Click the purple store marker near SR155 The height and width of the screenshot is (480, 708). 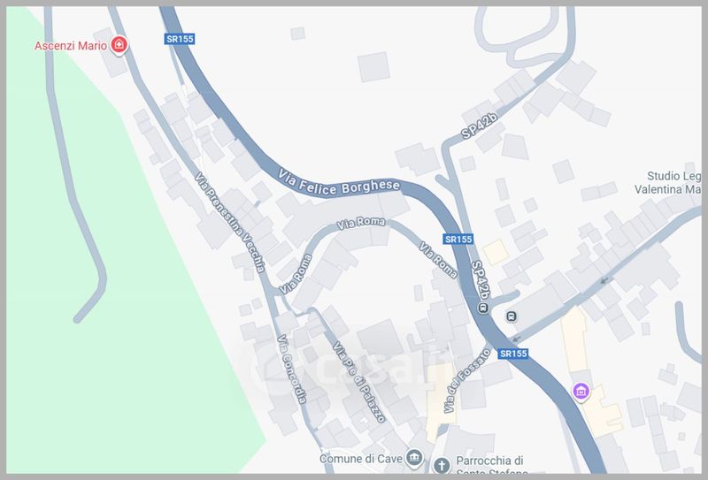coord(581,391)
